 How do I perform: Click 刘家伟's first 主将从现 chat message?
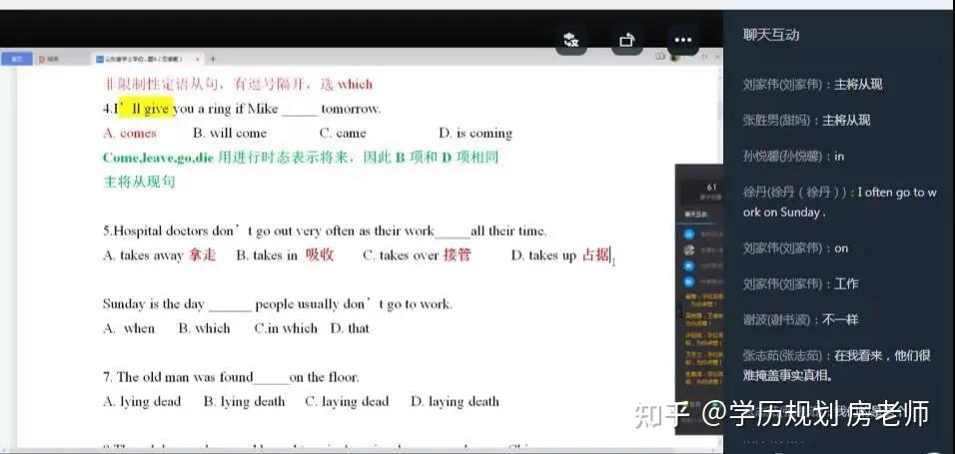coord(812,84)
